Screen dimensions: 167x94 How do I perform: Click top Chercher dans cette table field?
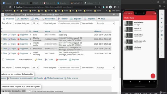point(69,23)
